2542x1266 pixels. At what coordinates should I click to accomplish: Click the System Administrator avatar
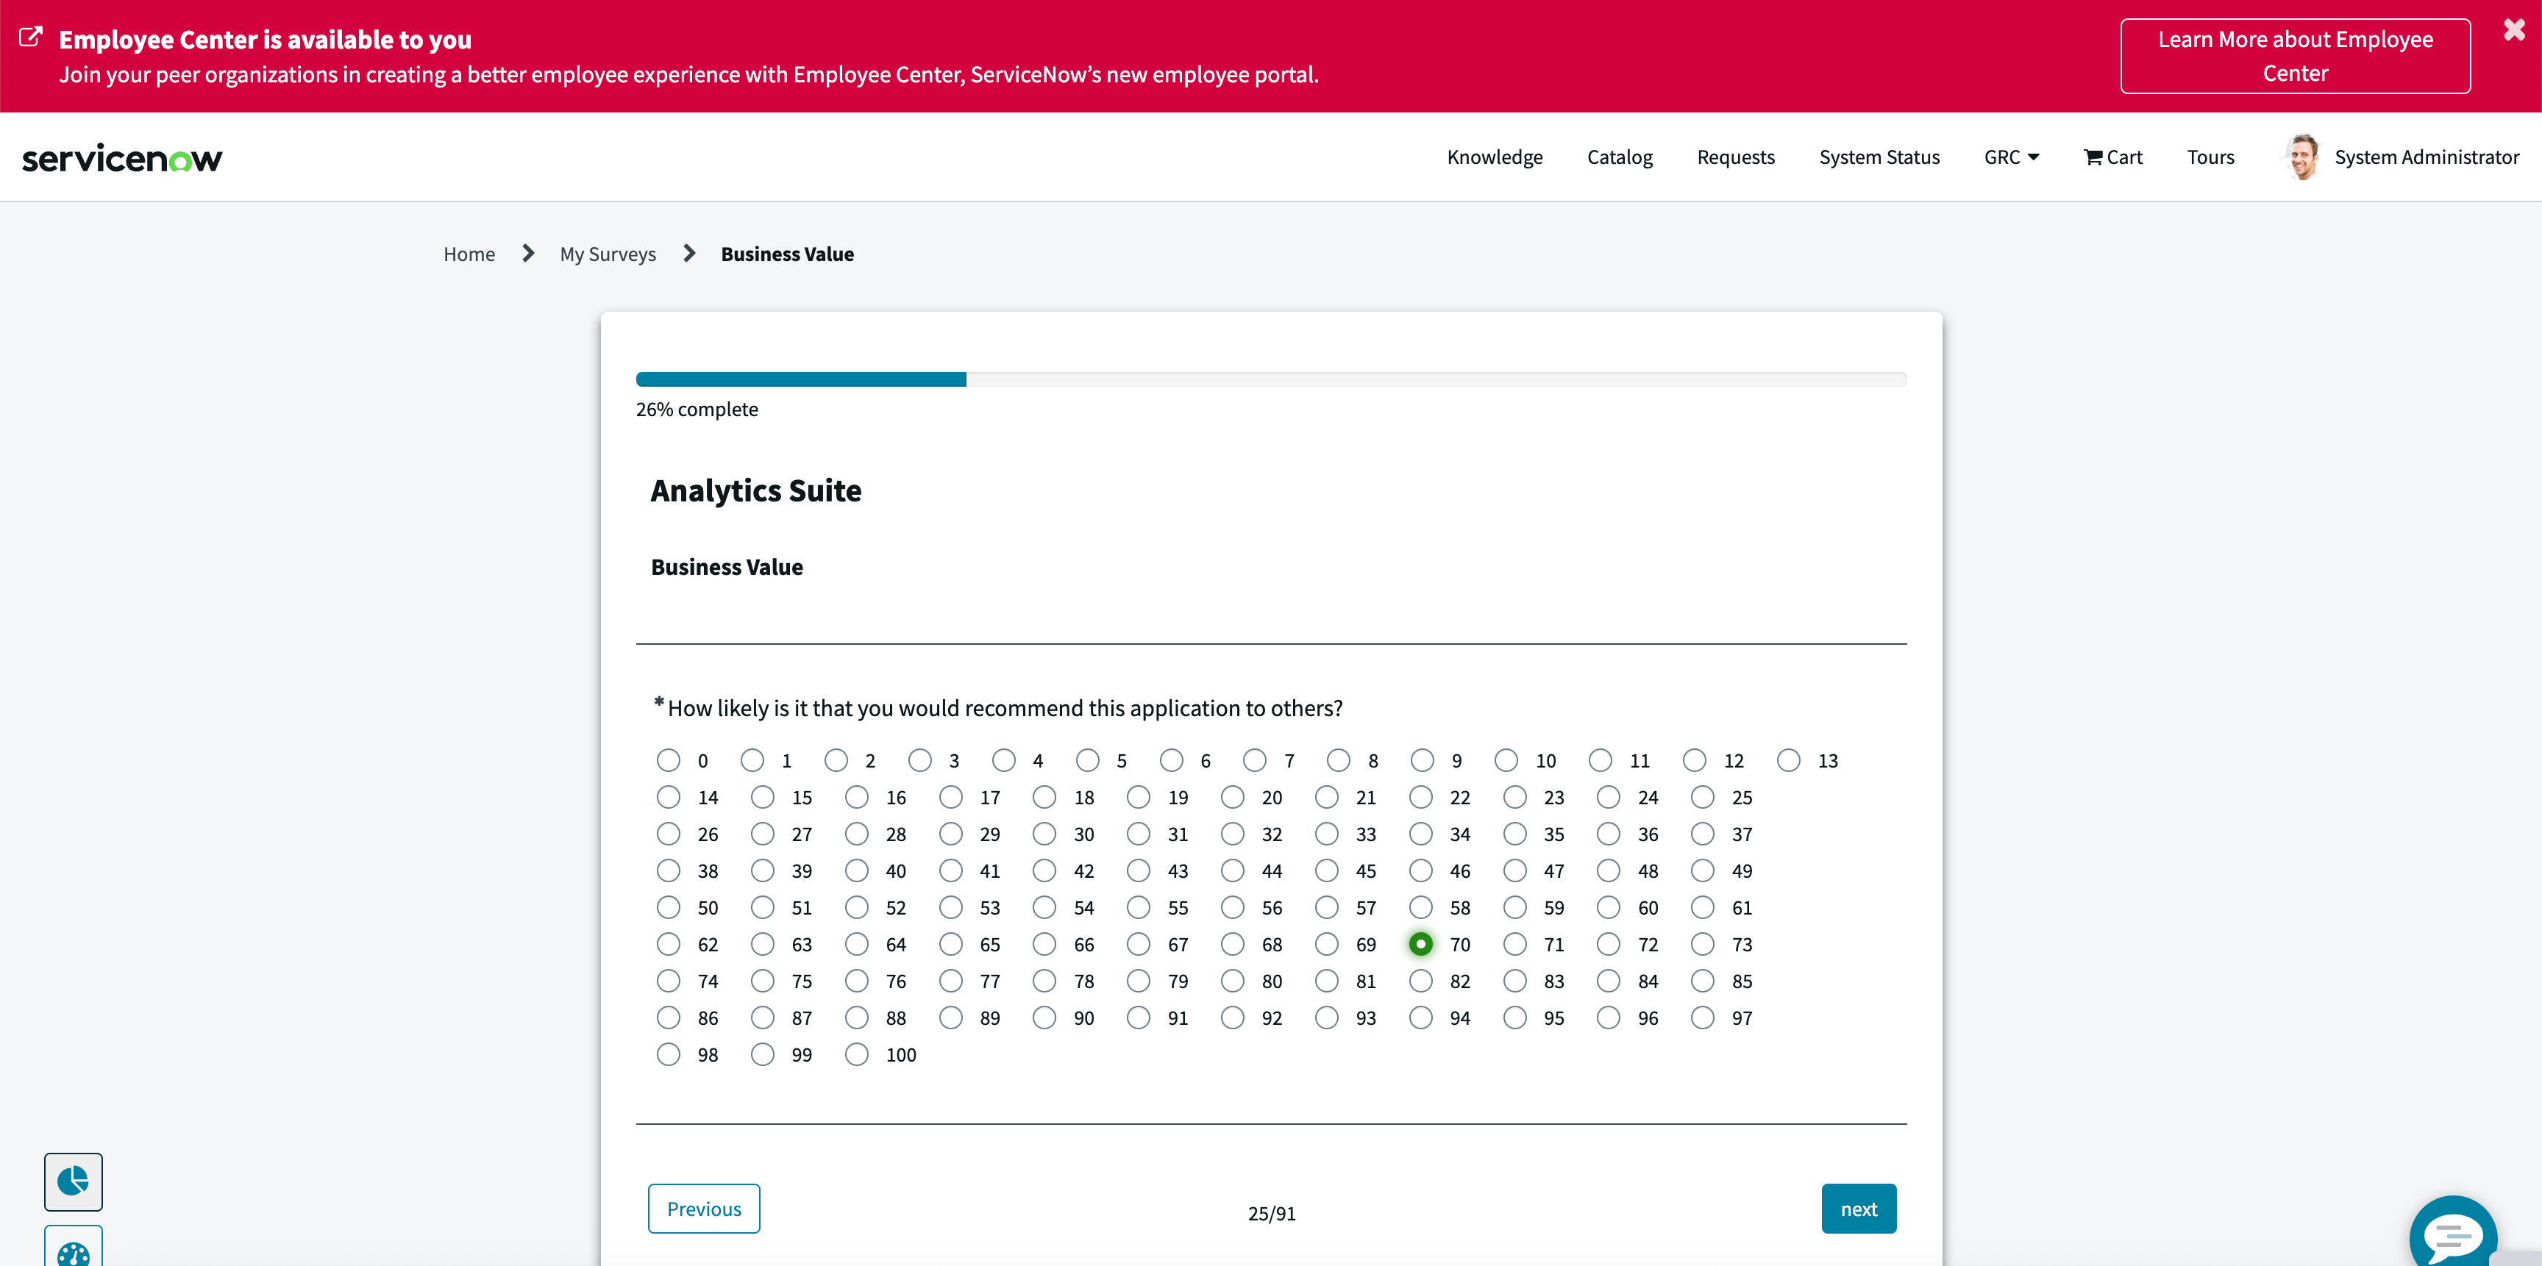point(2302,157)
